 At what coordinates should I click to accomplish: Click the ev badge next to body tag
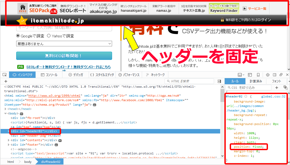[x=22, y=113]
